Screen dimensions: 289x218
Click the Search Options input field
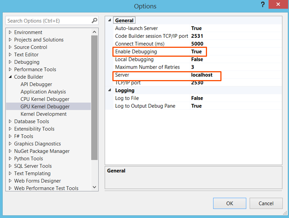tap(48, 21)
